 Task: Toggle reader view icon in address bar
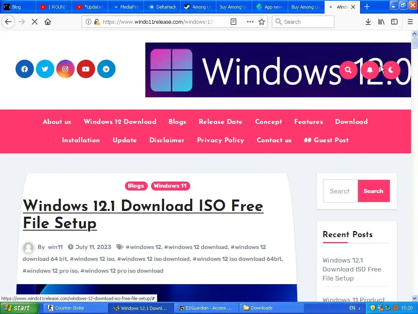point(233,22)
